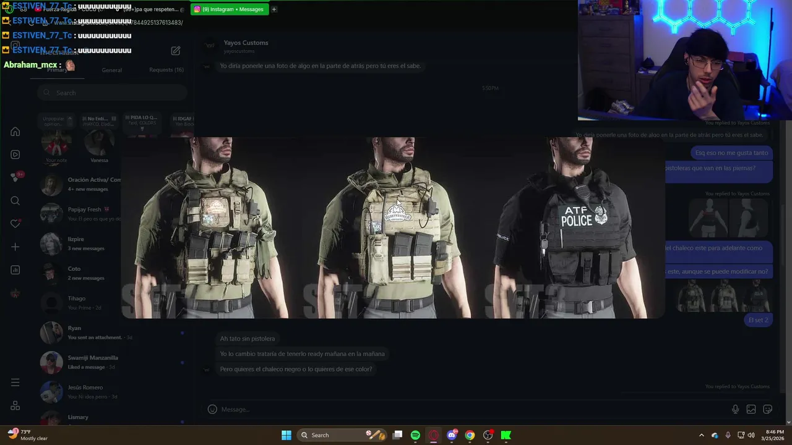Click the sticker icon in composer
This screenshot has width=792, height=445.
pyautogui.click(x=768, y=409)
